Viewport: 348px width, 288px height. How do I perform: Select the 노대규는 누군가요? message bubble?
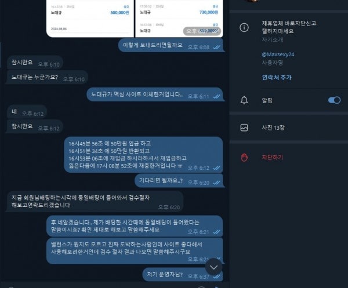pos(46,78)
